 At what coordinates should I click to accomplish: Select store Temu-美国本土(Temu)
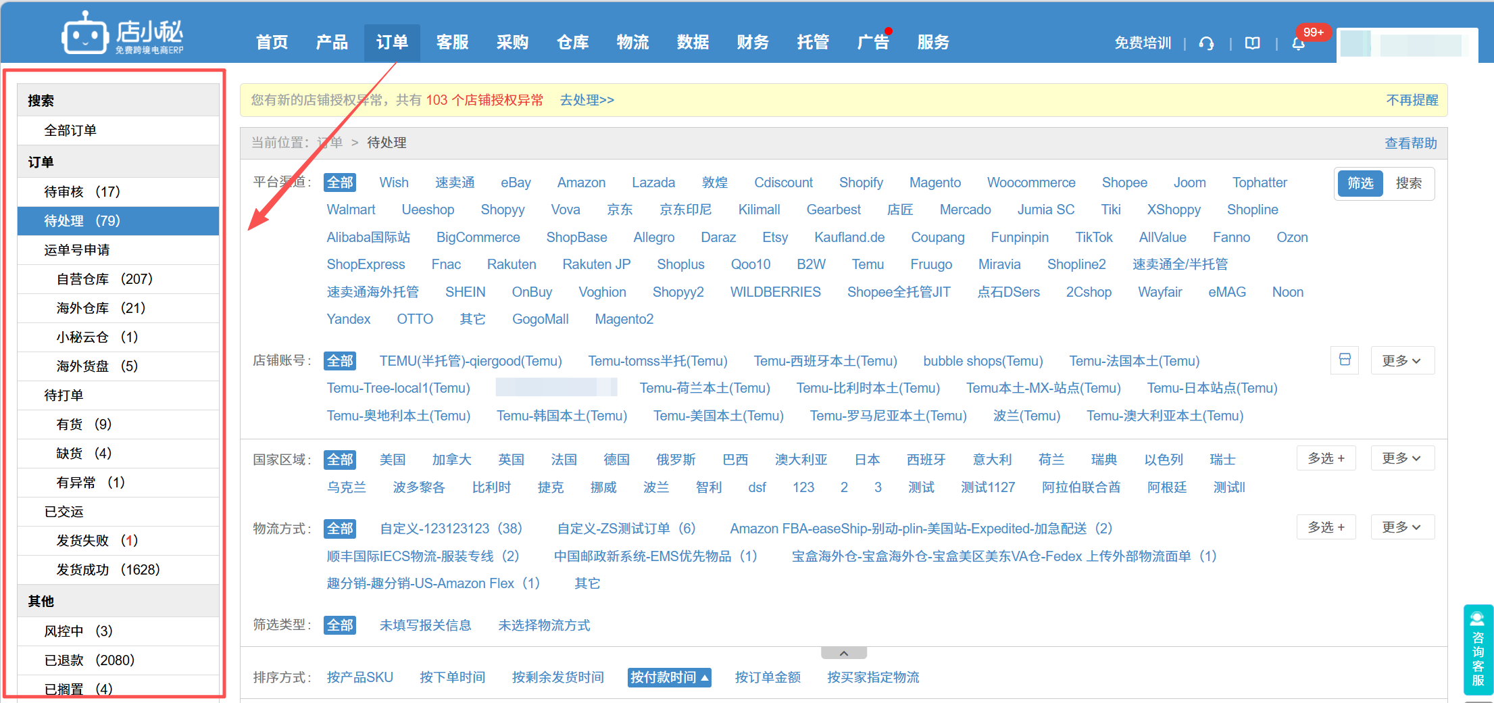click(x=718, y=416)
